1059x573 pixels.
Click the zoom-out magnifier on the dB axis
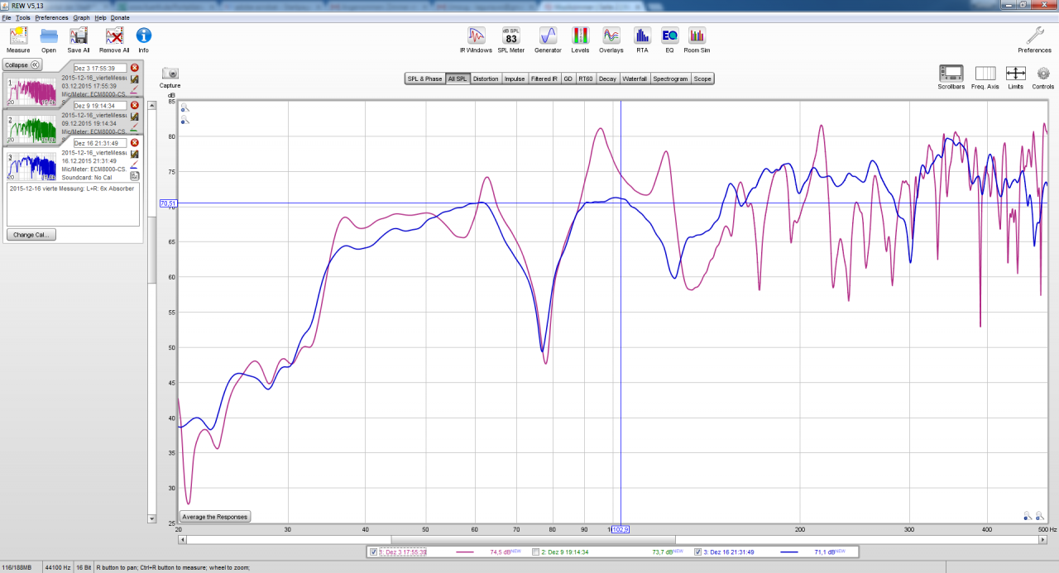pyautogui.click(x=185, y=121)
